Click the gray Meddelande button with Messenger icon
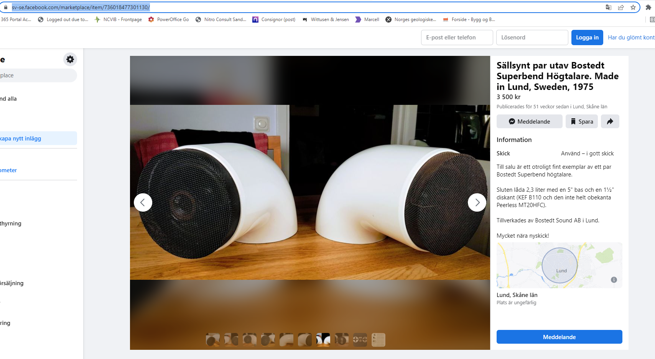This screenshot has height=359, width=655. (x=530, y=121)
